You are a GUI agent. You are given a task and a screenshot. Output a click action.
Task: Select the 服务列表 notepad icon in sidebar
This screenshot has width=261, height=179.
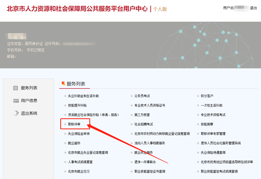point(16,88)
